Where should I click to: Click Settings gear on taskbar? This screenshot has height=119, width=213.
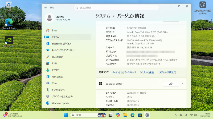pos(147,115)
